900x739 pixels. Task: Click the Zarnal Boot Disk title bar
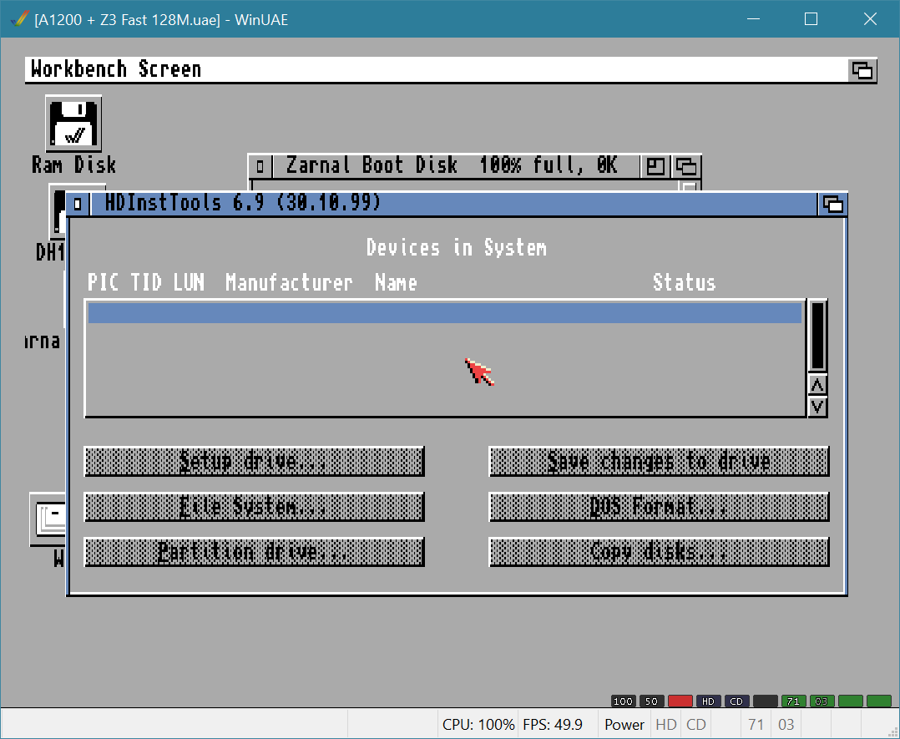pyautogui.click(x=457, y=166)
